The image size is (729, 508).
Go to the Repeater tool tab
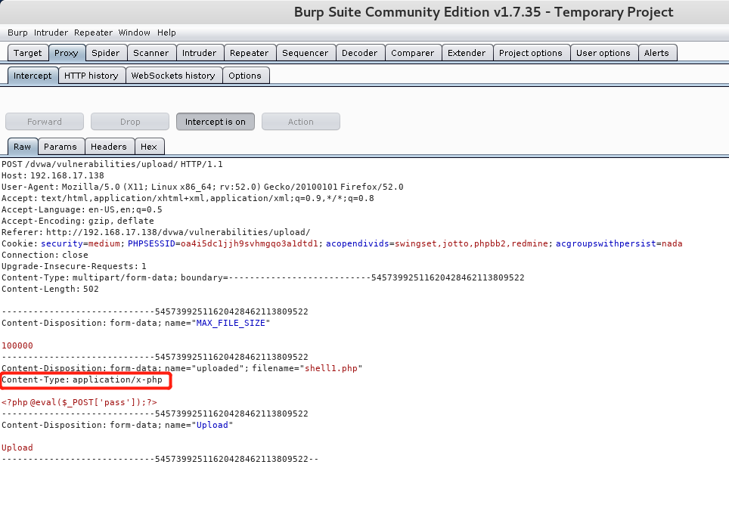(x=250, y=53)
